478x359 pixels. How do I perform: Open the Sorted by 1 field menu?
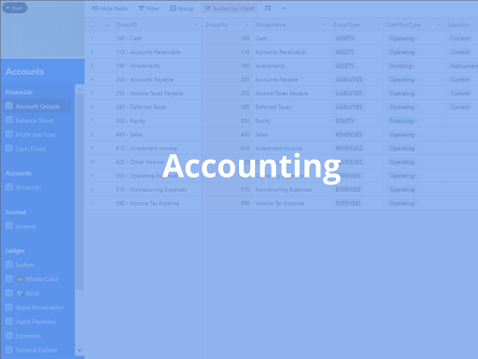point(230,8)
